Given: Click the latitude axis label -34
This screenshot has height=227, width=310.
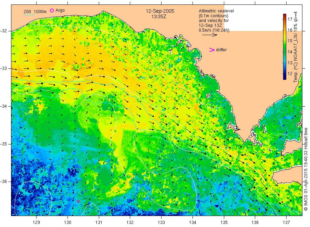Looking at the screenshot, I should (x=3, y=106).
